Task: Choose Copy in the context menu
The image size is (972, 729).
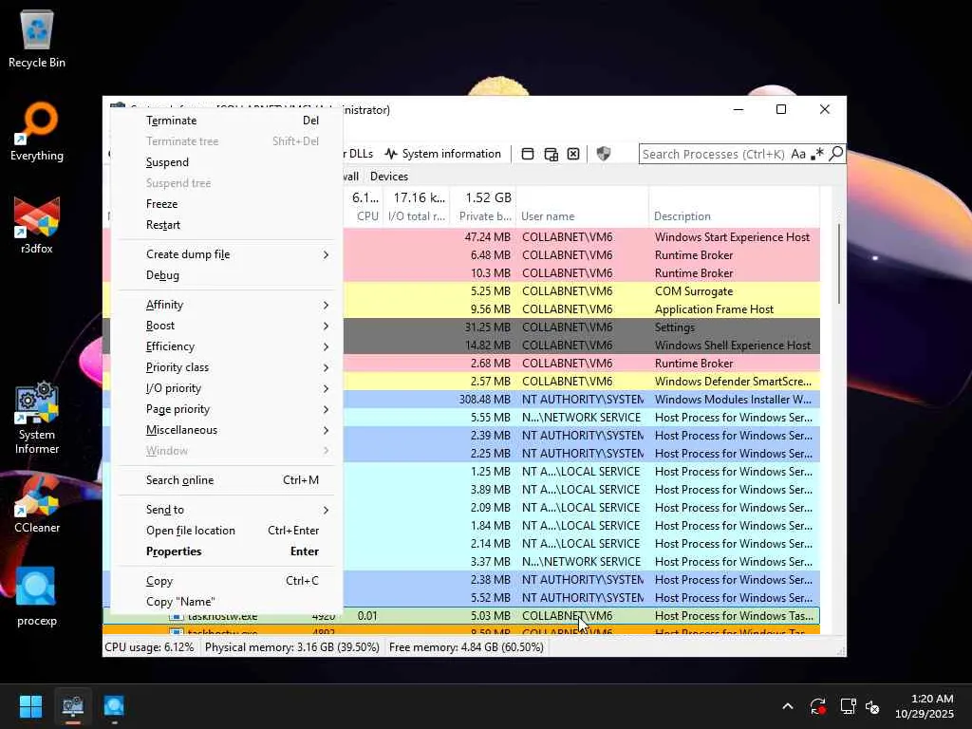Action: (x=227, y=581)
